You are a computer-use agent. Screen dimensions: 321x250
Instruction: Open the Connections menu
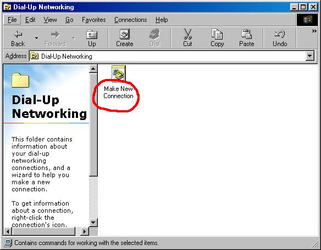click(x=131, y=20)
